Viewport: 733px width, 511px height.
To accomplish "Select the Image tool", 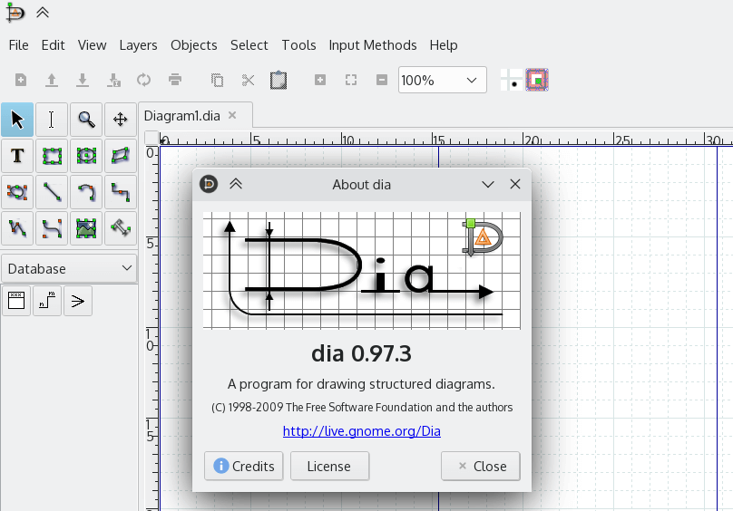I will 86,228.
